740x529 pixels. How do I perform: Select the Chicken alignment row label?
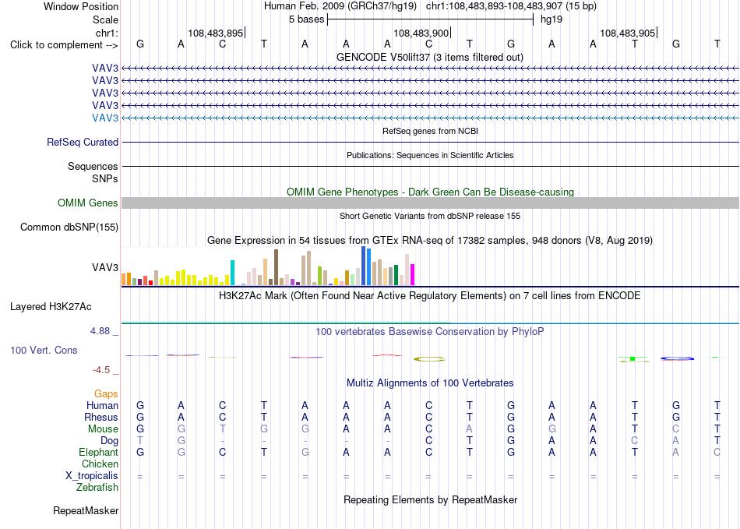pos(100,464)
